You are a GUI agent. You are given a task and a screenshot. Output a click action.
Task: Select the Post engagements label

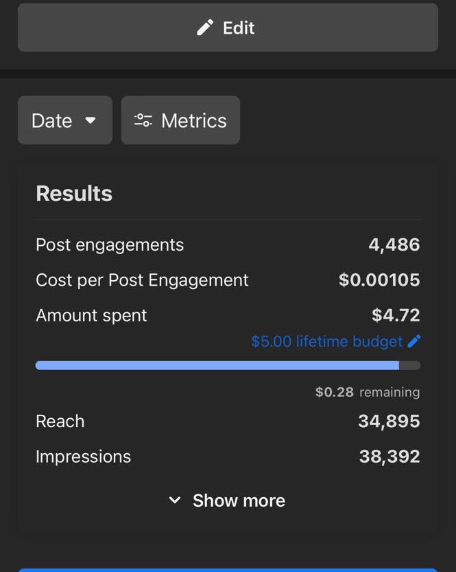[110, 245]
